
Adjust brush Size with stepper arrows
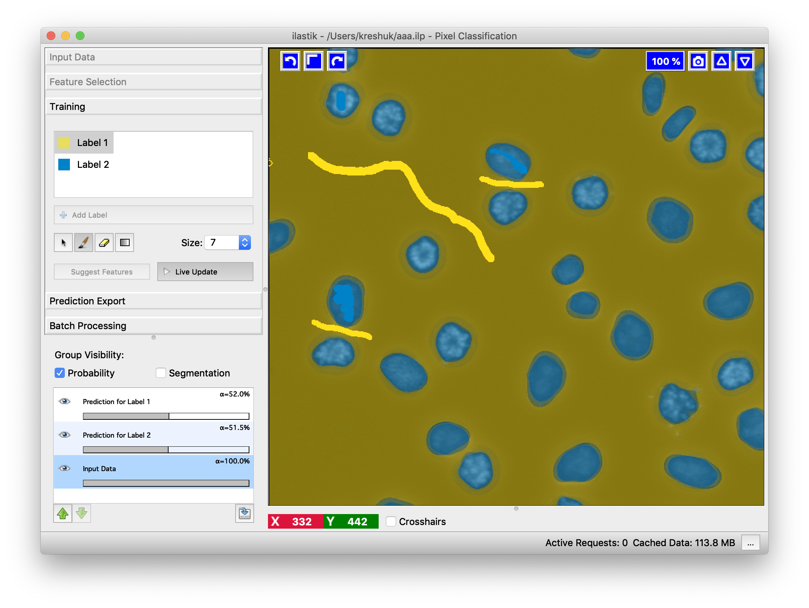click(245, 242)
